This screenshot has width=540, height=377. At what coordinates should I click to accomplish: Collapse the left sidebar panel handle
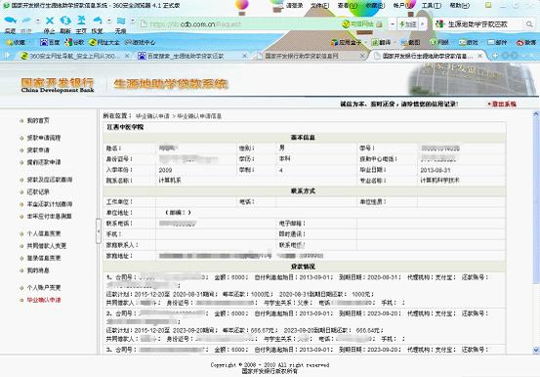(99, 230)
